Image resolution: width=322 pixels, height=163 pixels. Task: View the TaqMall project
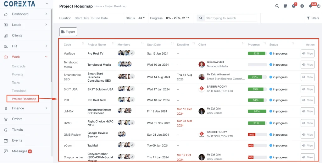308,146
